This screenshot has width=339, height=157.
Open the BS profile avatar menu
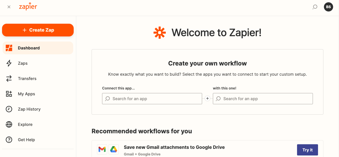[x=329, y=7]
